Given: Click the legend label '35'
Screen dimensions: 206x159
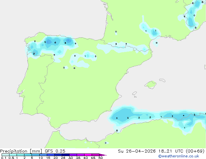Looking at the screenshot, I should [78, 158].
